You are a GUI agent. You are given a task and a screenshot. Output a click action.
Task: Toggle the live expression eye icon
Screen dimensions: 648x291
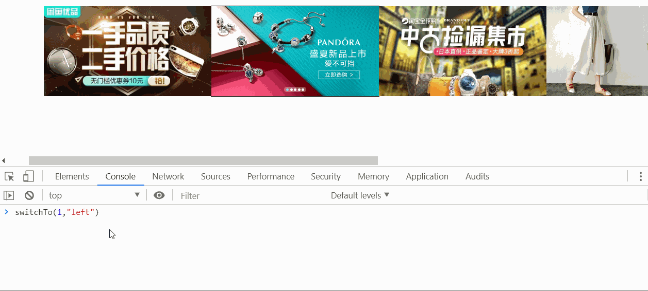[159, 195]
